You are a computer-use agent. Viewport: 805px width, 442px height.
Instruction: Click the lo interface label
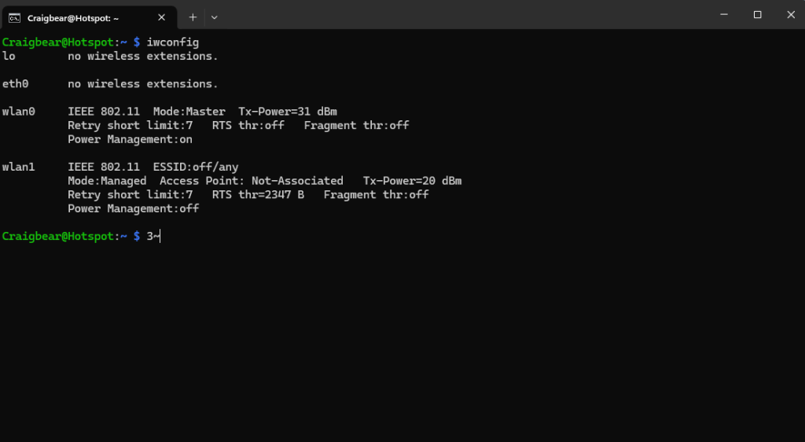(9, 56)
